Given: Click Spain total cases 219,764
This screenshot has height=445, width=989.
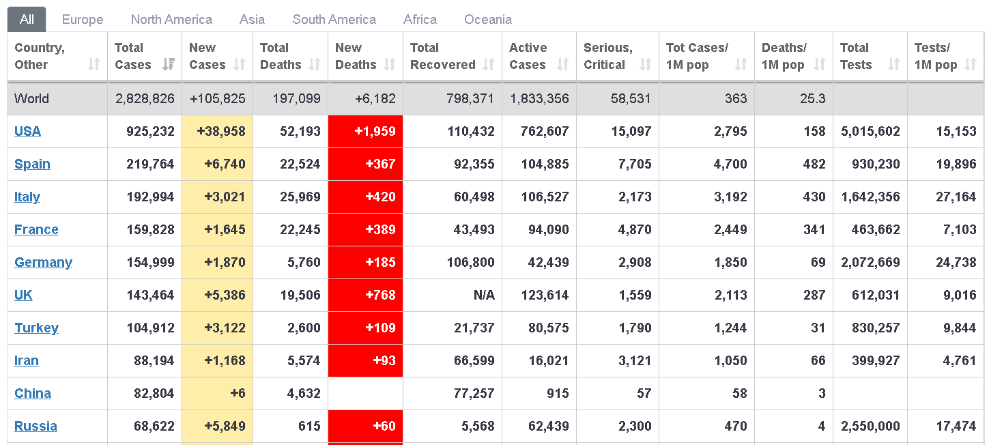Looking at the screenshot, I should (x=151, y=164).
